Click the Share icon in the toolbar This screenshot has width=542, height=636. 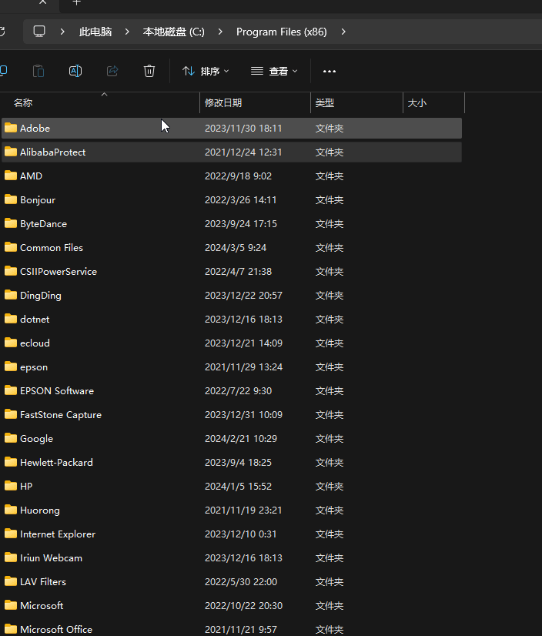(112, 71)
